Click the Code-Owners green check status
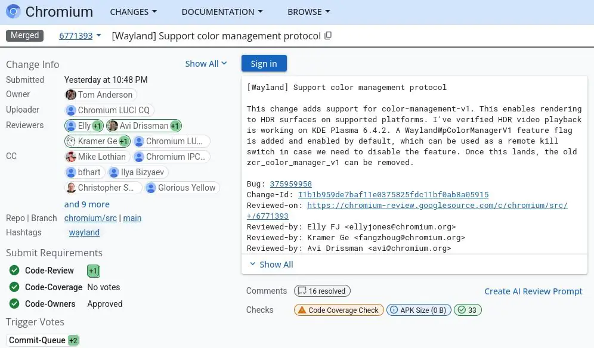Viewport: 594px width, 348px height. pos(14,304)
